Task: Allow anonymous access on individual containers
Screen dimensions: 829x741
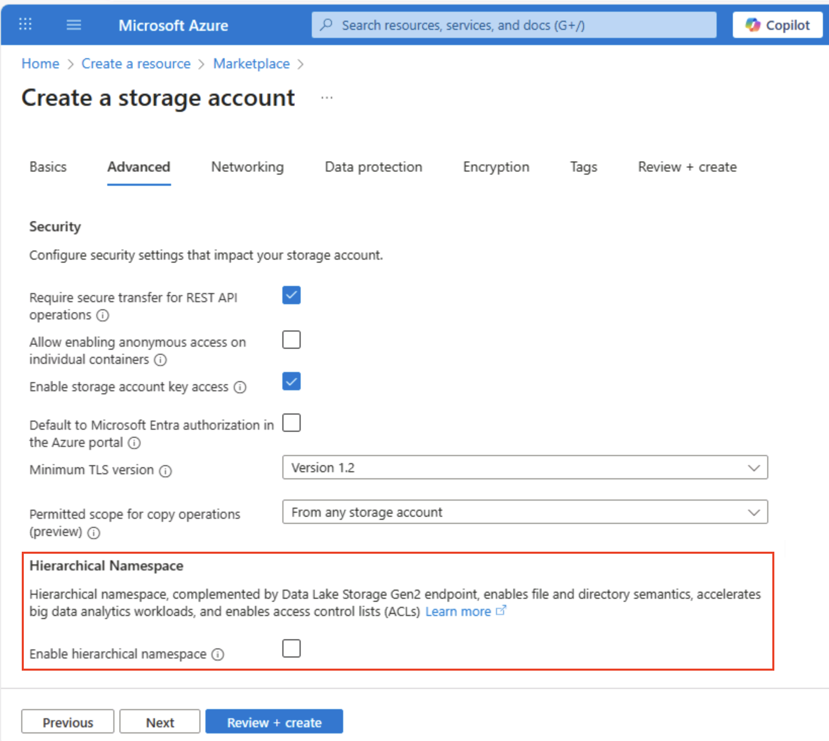Action: [291, 340]
